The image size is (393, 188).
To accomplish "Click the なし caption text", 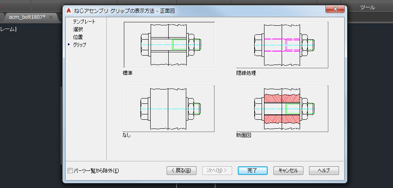I will (x=126, y=135).
